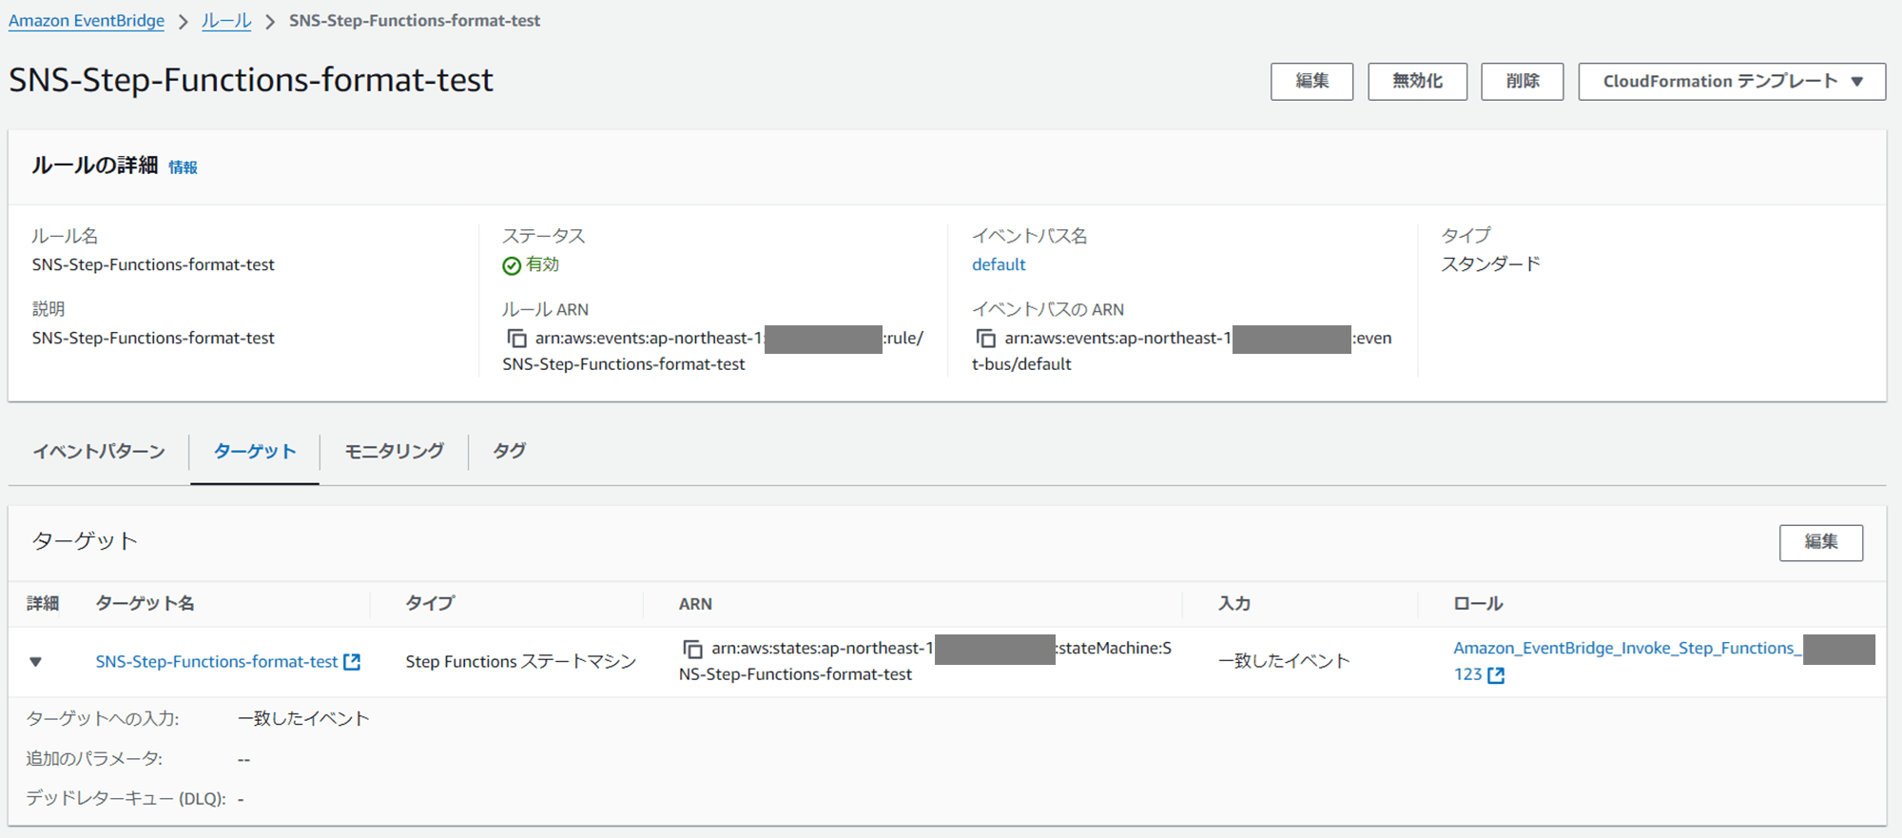Open the default event bus link
The height and width of the screenshot is (838, 1902).
999,264
